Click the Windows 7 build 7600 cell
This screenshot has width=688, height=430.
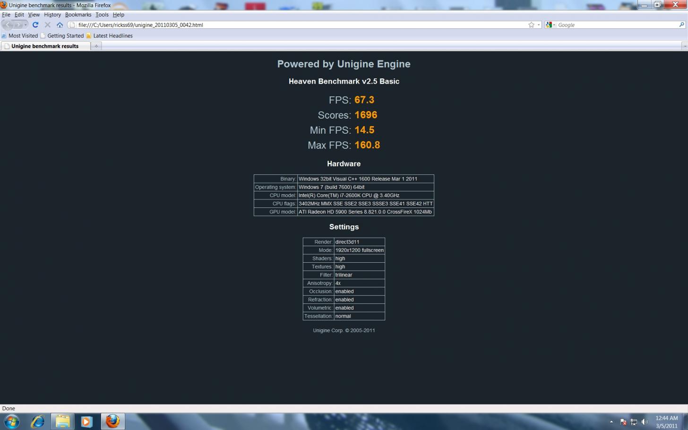point(365,187)
